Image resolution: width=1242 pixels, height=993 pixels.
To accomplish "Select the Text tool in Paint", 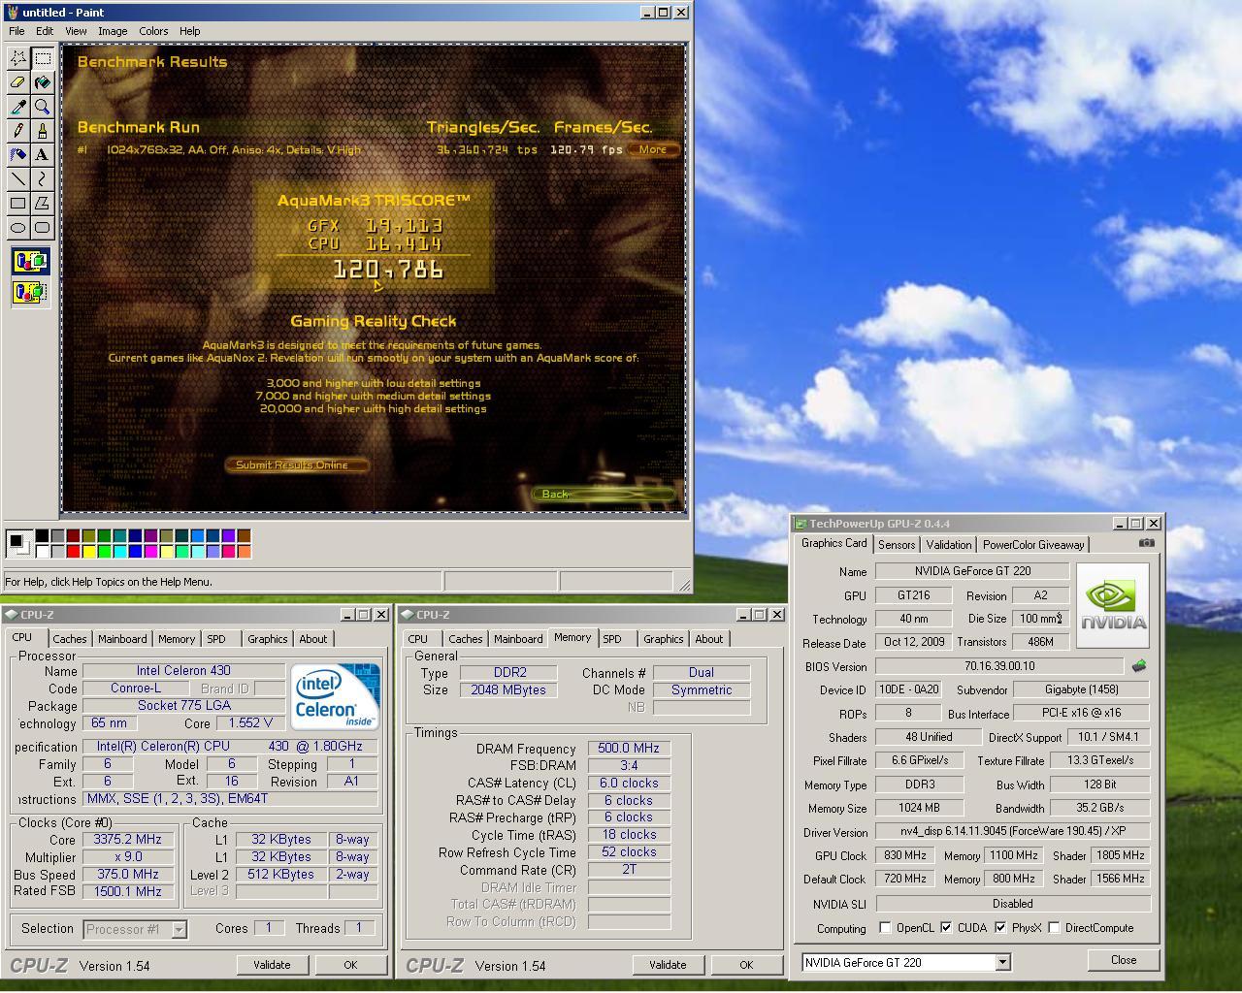I will point(42,155).
